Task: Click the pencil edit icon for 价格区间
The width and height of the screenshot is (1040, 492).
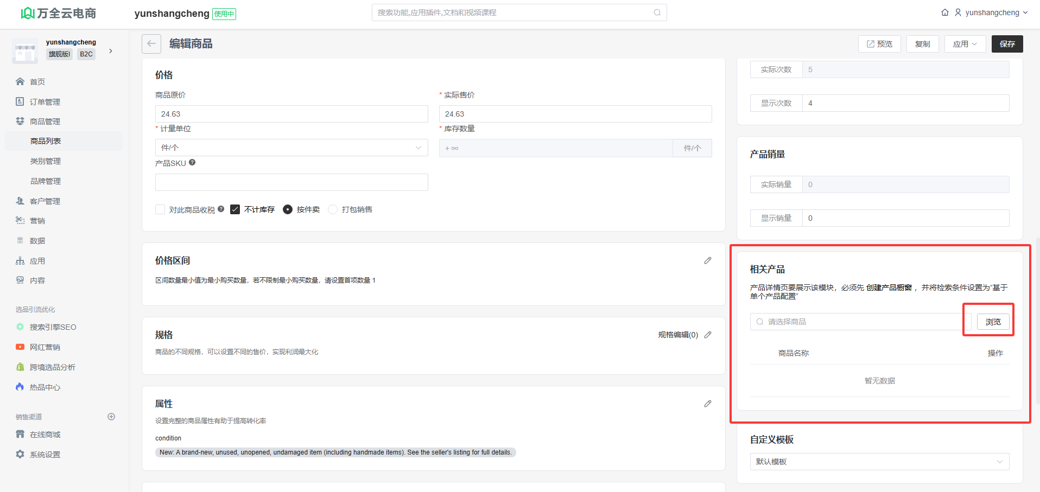Action: (707, 261)
